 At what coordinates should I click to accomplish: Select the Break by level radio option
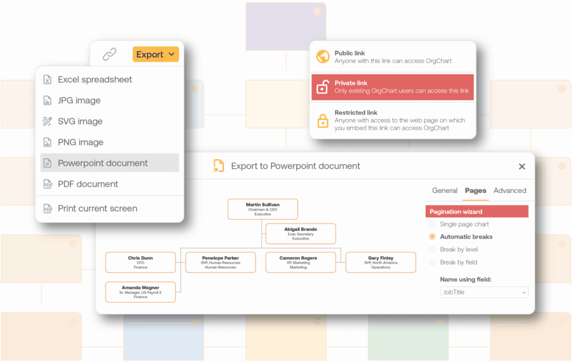pyautogui.click(x=432, y=250)
